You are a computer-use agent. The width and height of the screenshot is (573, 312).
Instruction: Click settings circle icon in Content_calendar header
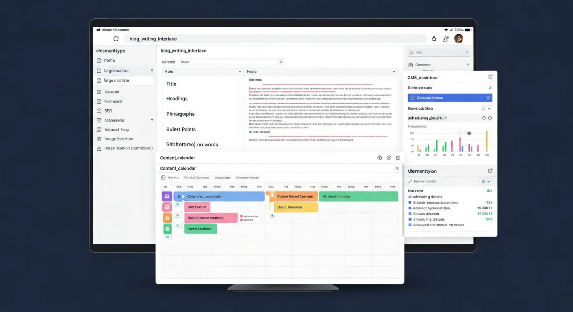click(x=389, y=158)
